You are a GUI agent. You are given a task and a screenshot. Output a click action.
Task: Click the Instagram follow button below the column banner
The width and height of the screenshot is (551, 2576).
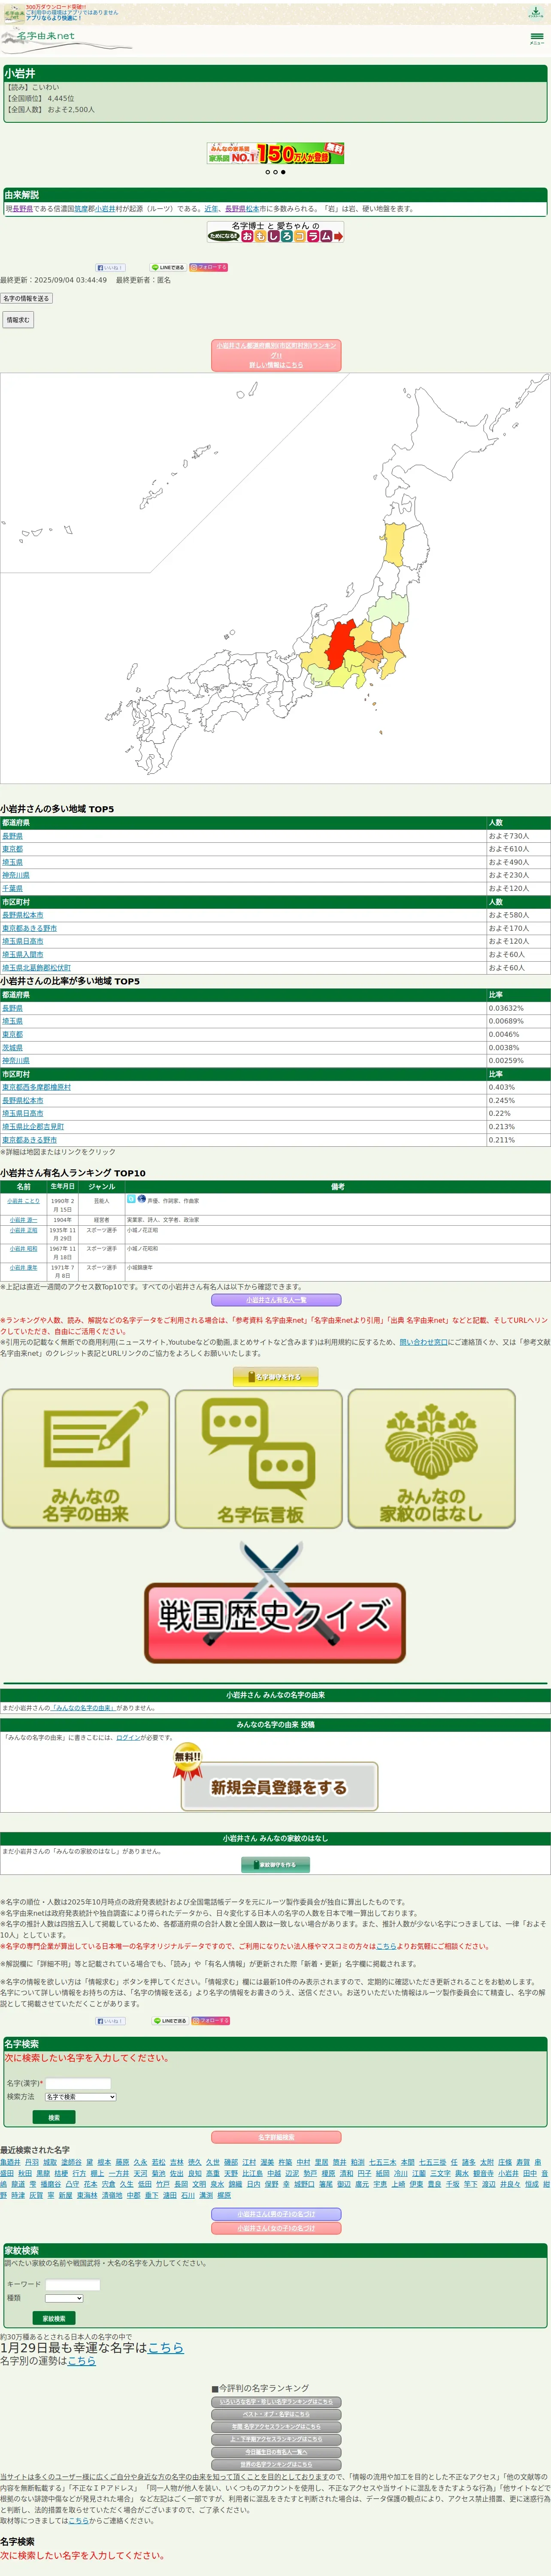tap(209, 268)
